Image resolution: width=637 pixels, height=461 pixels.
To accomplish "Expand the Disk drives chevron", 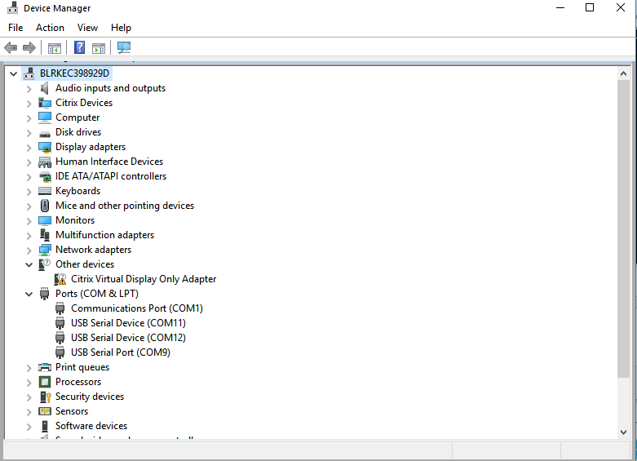I will [x=29, y=132].
